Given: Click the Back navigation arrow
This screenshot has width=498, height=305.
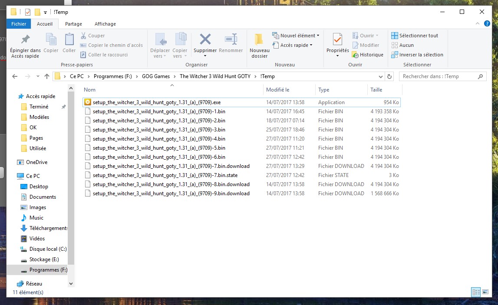Looking at the screenshot, I should tap(15, 76).
